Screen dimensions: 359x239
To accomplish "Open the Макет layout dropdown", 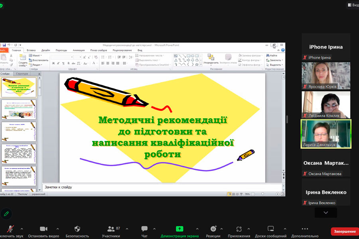I will 36,56.
